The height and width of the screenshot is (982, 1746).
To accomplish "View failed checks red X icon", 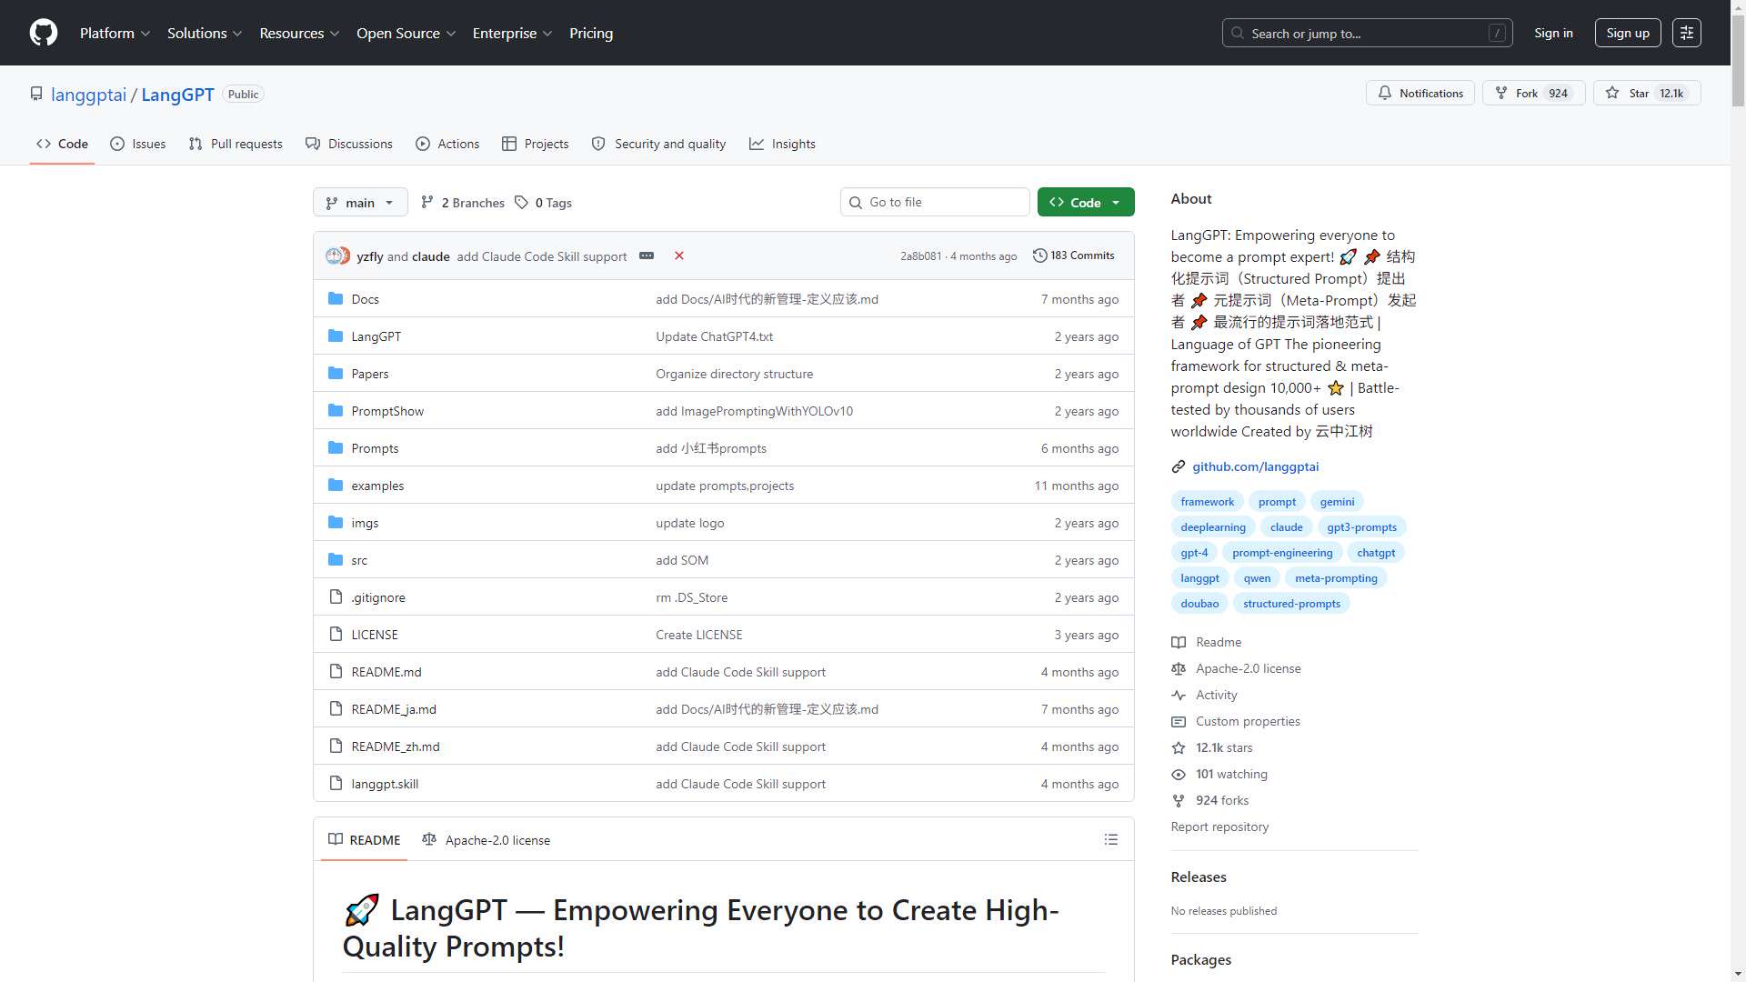I will (x=679, y=256).
